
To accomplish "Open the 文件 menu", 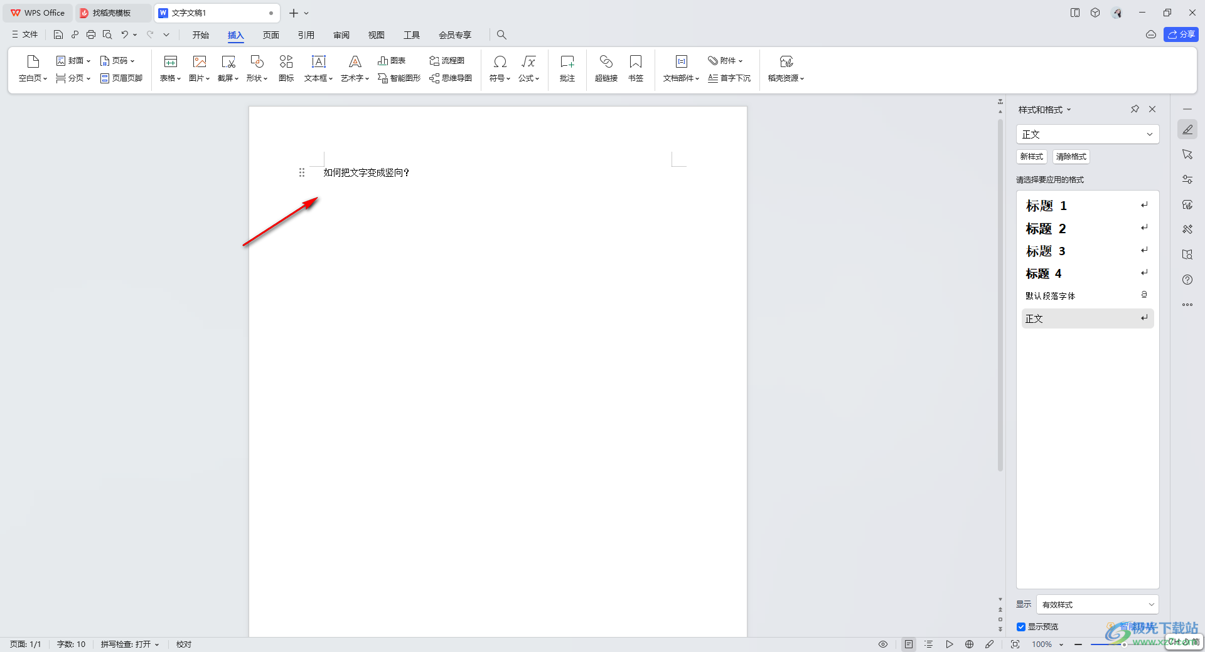I will pyautogui.click(x=25, y=34).
